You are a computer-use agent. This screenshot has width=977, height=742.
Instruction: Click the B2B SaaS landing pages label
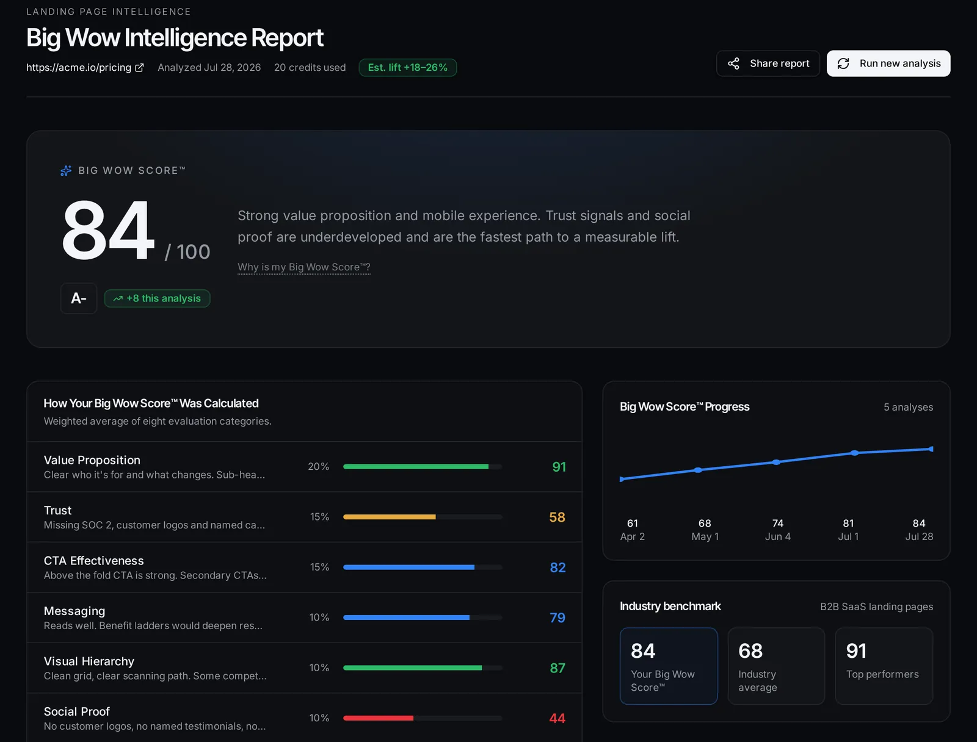point(876,607)
